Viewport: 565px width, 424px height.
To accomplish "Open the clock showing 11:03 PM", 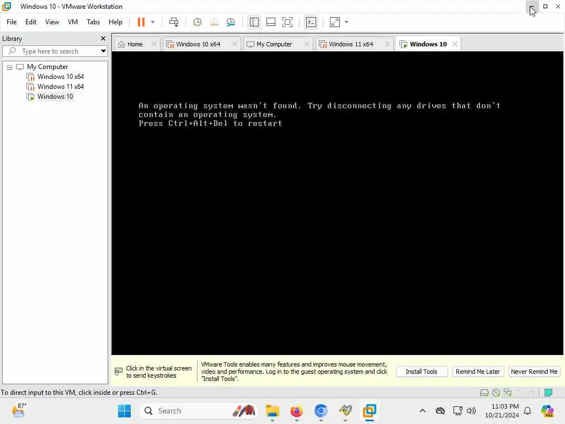I will [503, 411].
